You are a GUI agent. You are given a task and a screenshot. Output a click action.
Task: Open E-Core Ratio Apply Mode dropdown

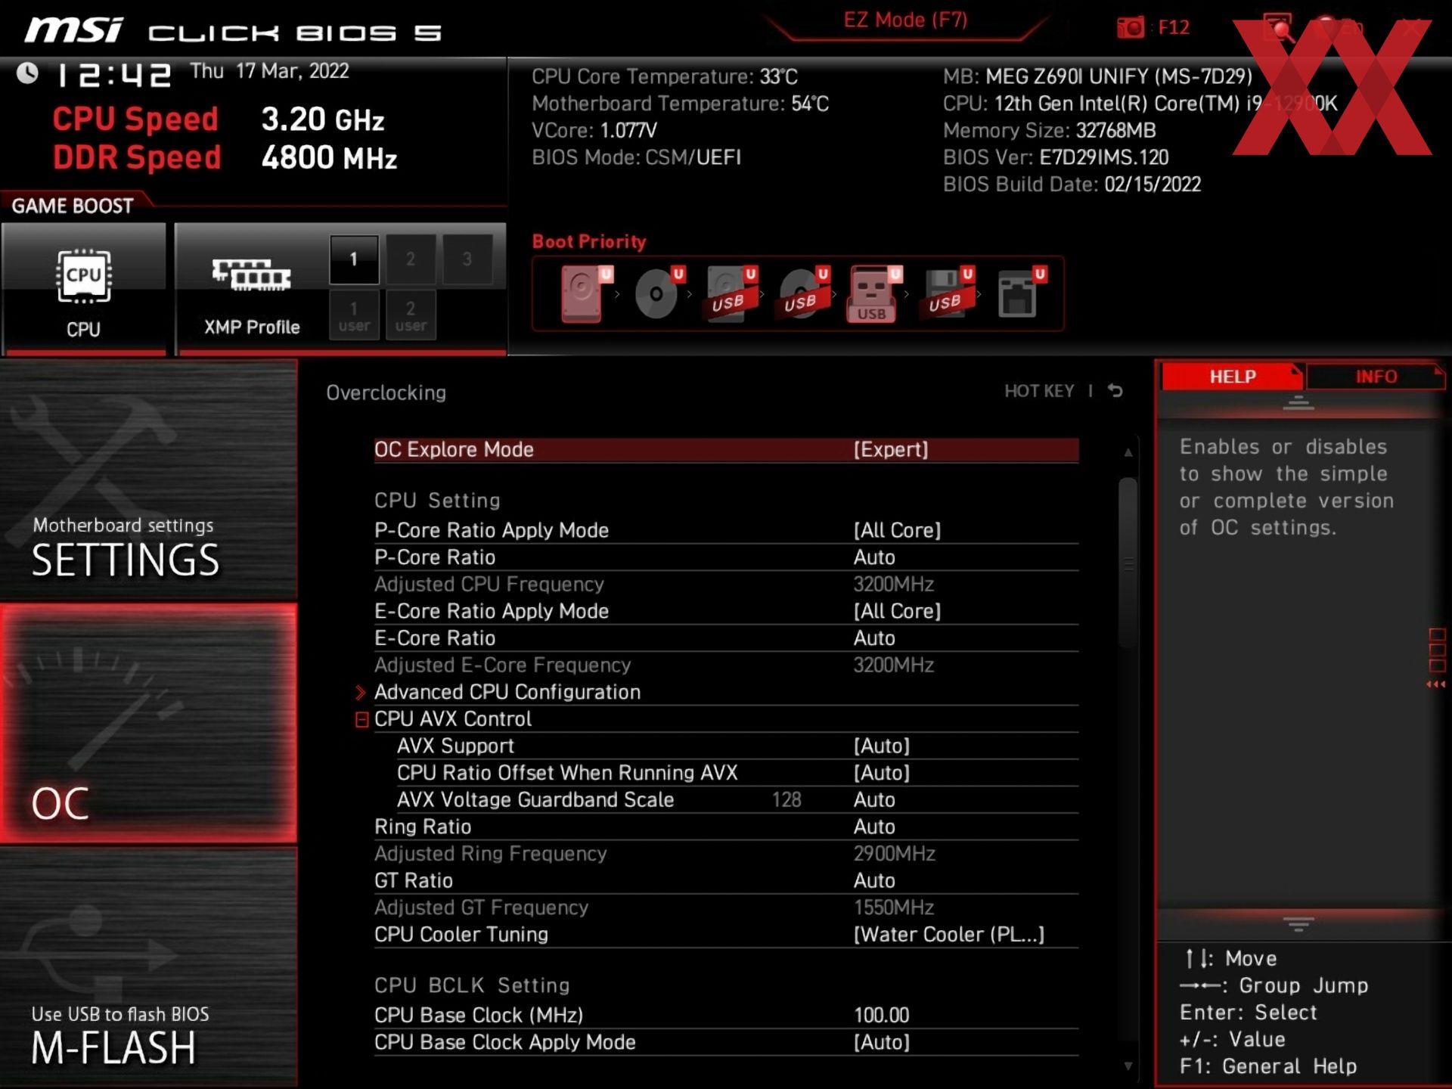(726, 611)
